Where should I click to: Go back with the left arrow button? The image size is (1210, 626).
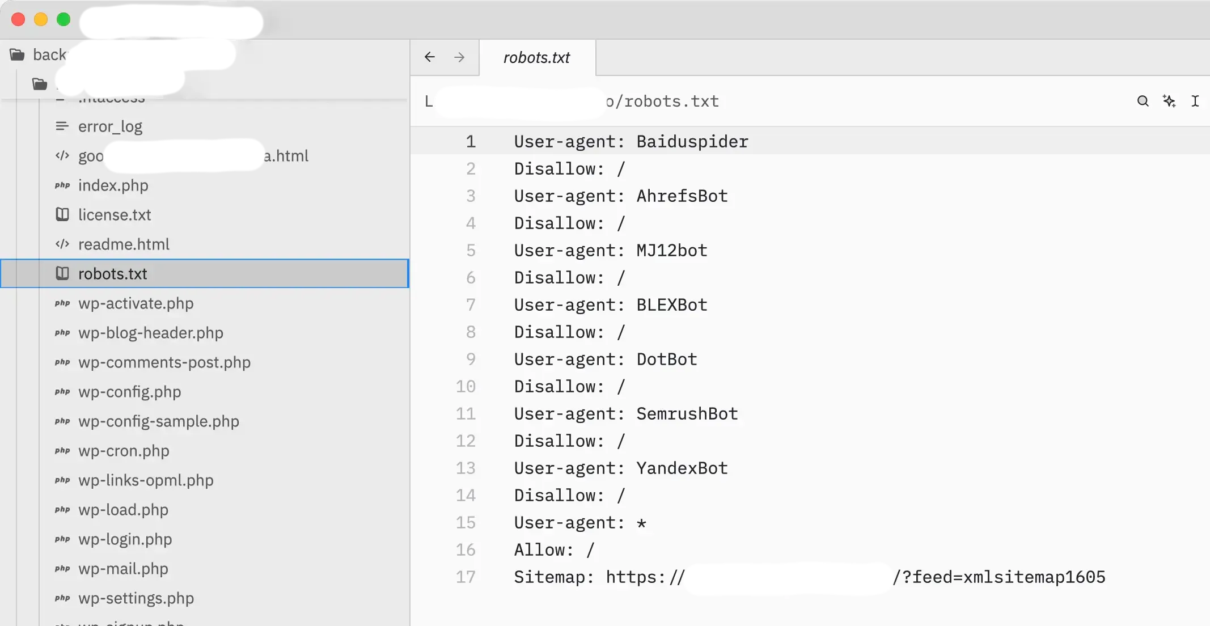coord(430,57)
